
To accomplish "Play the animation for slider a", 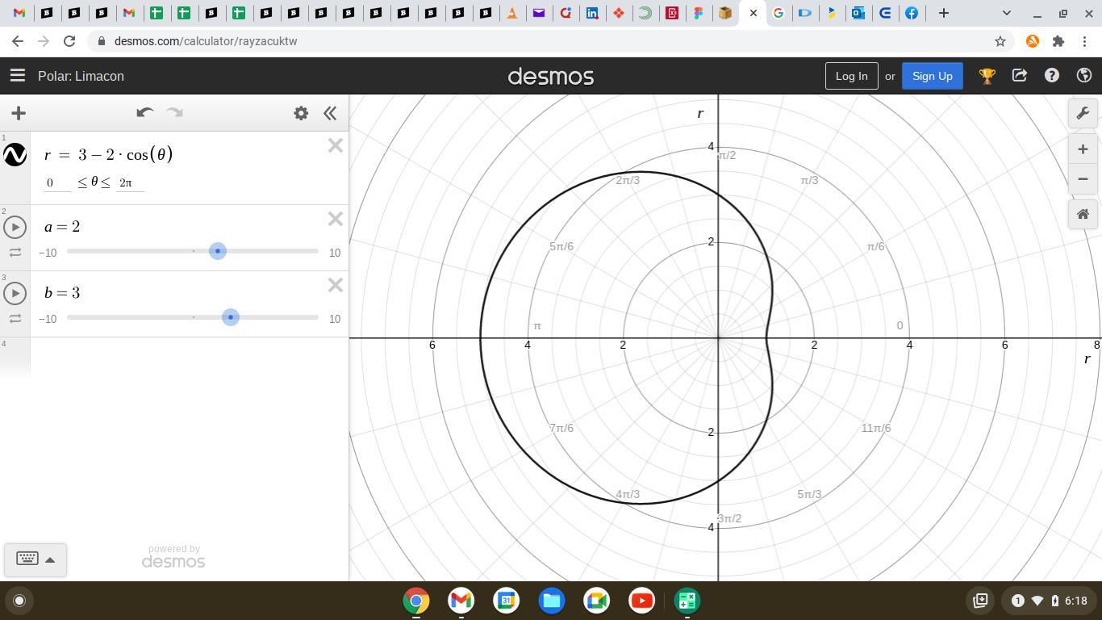I will point(15,227).
